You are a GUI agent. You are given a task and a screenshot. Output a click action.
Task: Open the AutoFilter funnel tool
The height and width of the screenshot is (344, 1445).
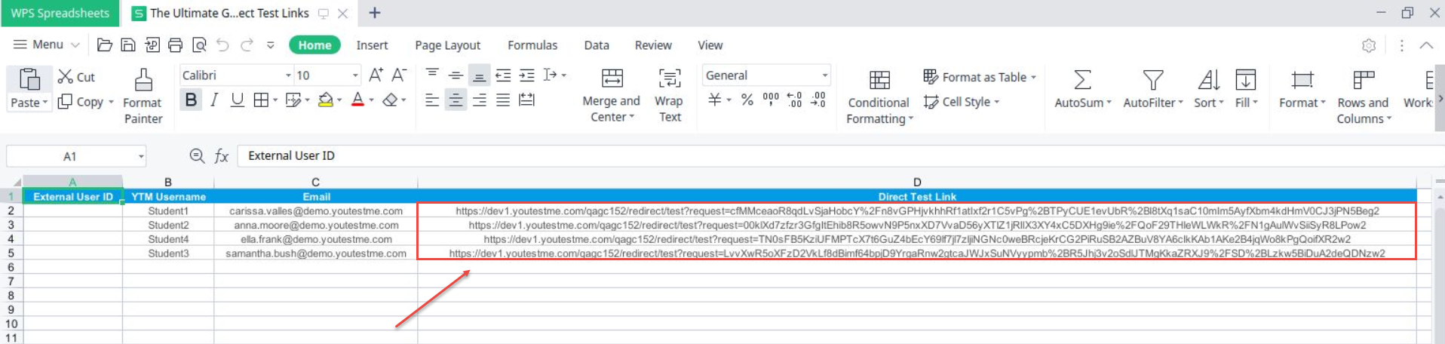(x=1152, y=80)
